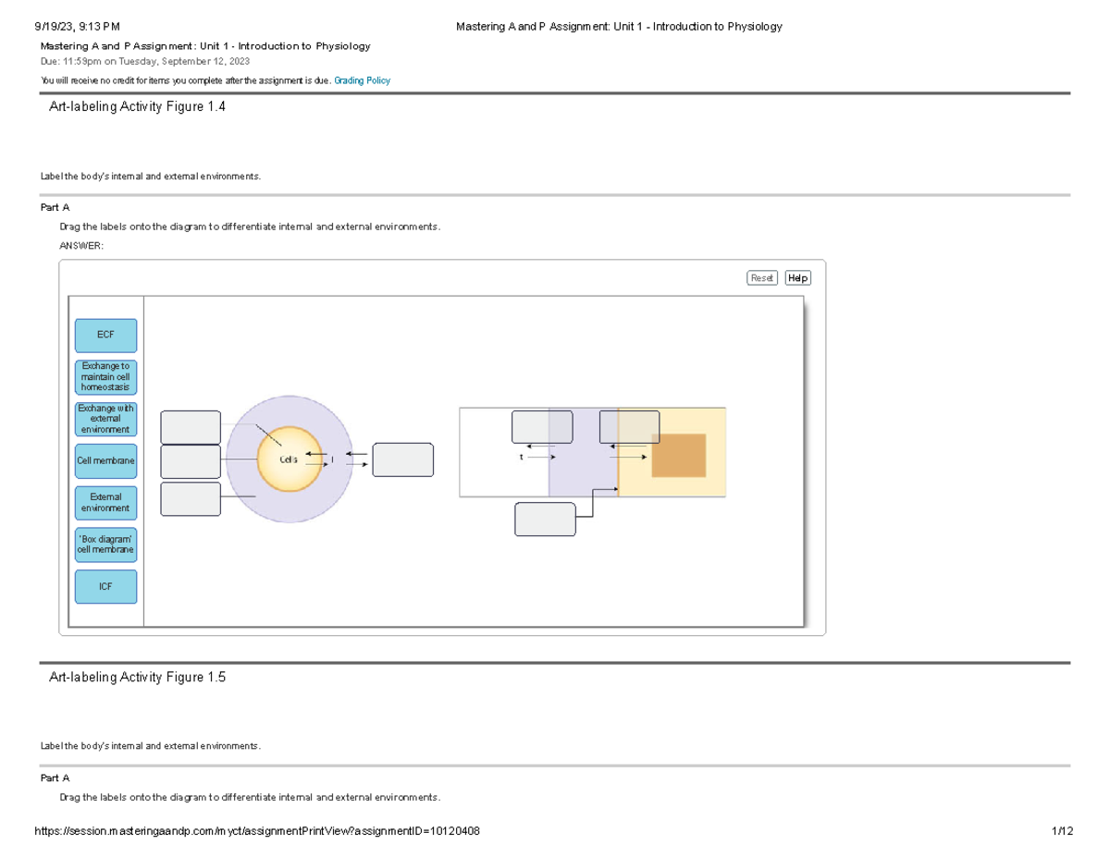Select the middle empty box left of cell
The image size is (1110, 857).
(x=191, y=461)
